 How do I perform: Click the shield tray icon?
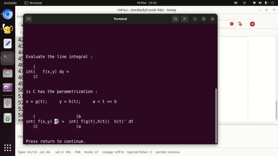(245, 3)
